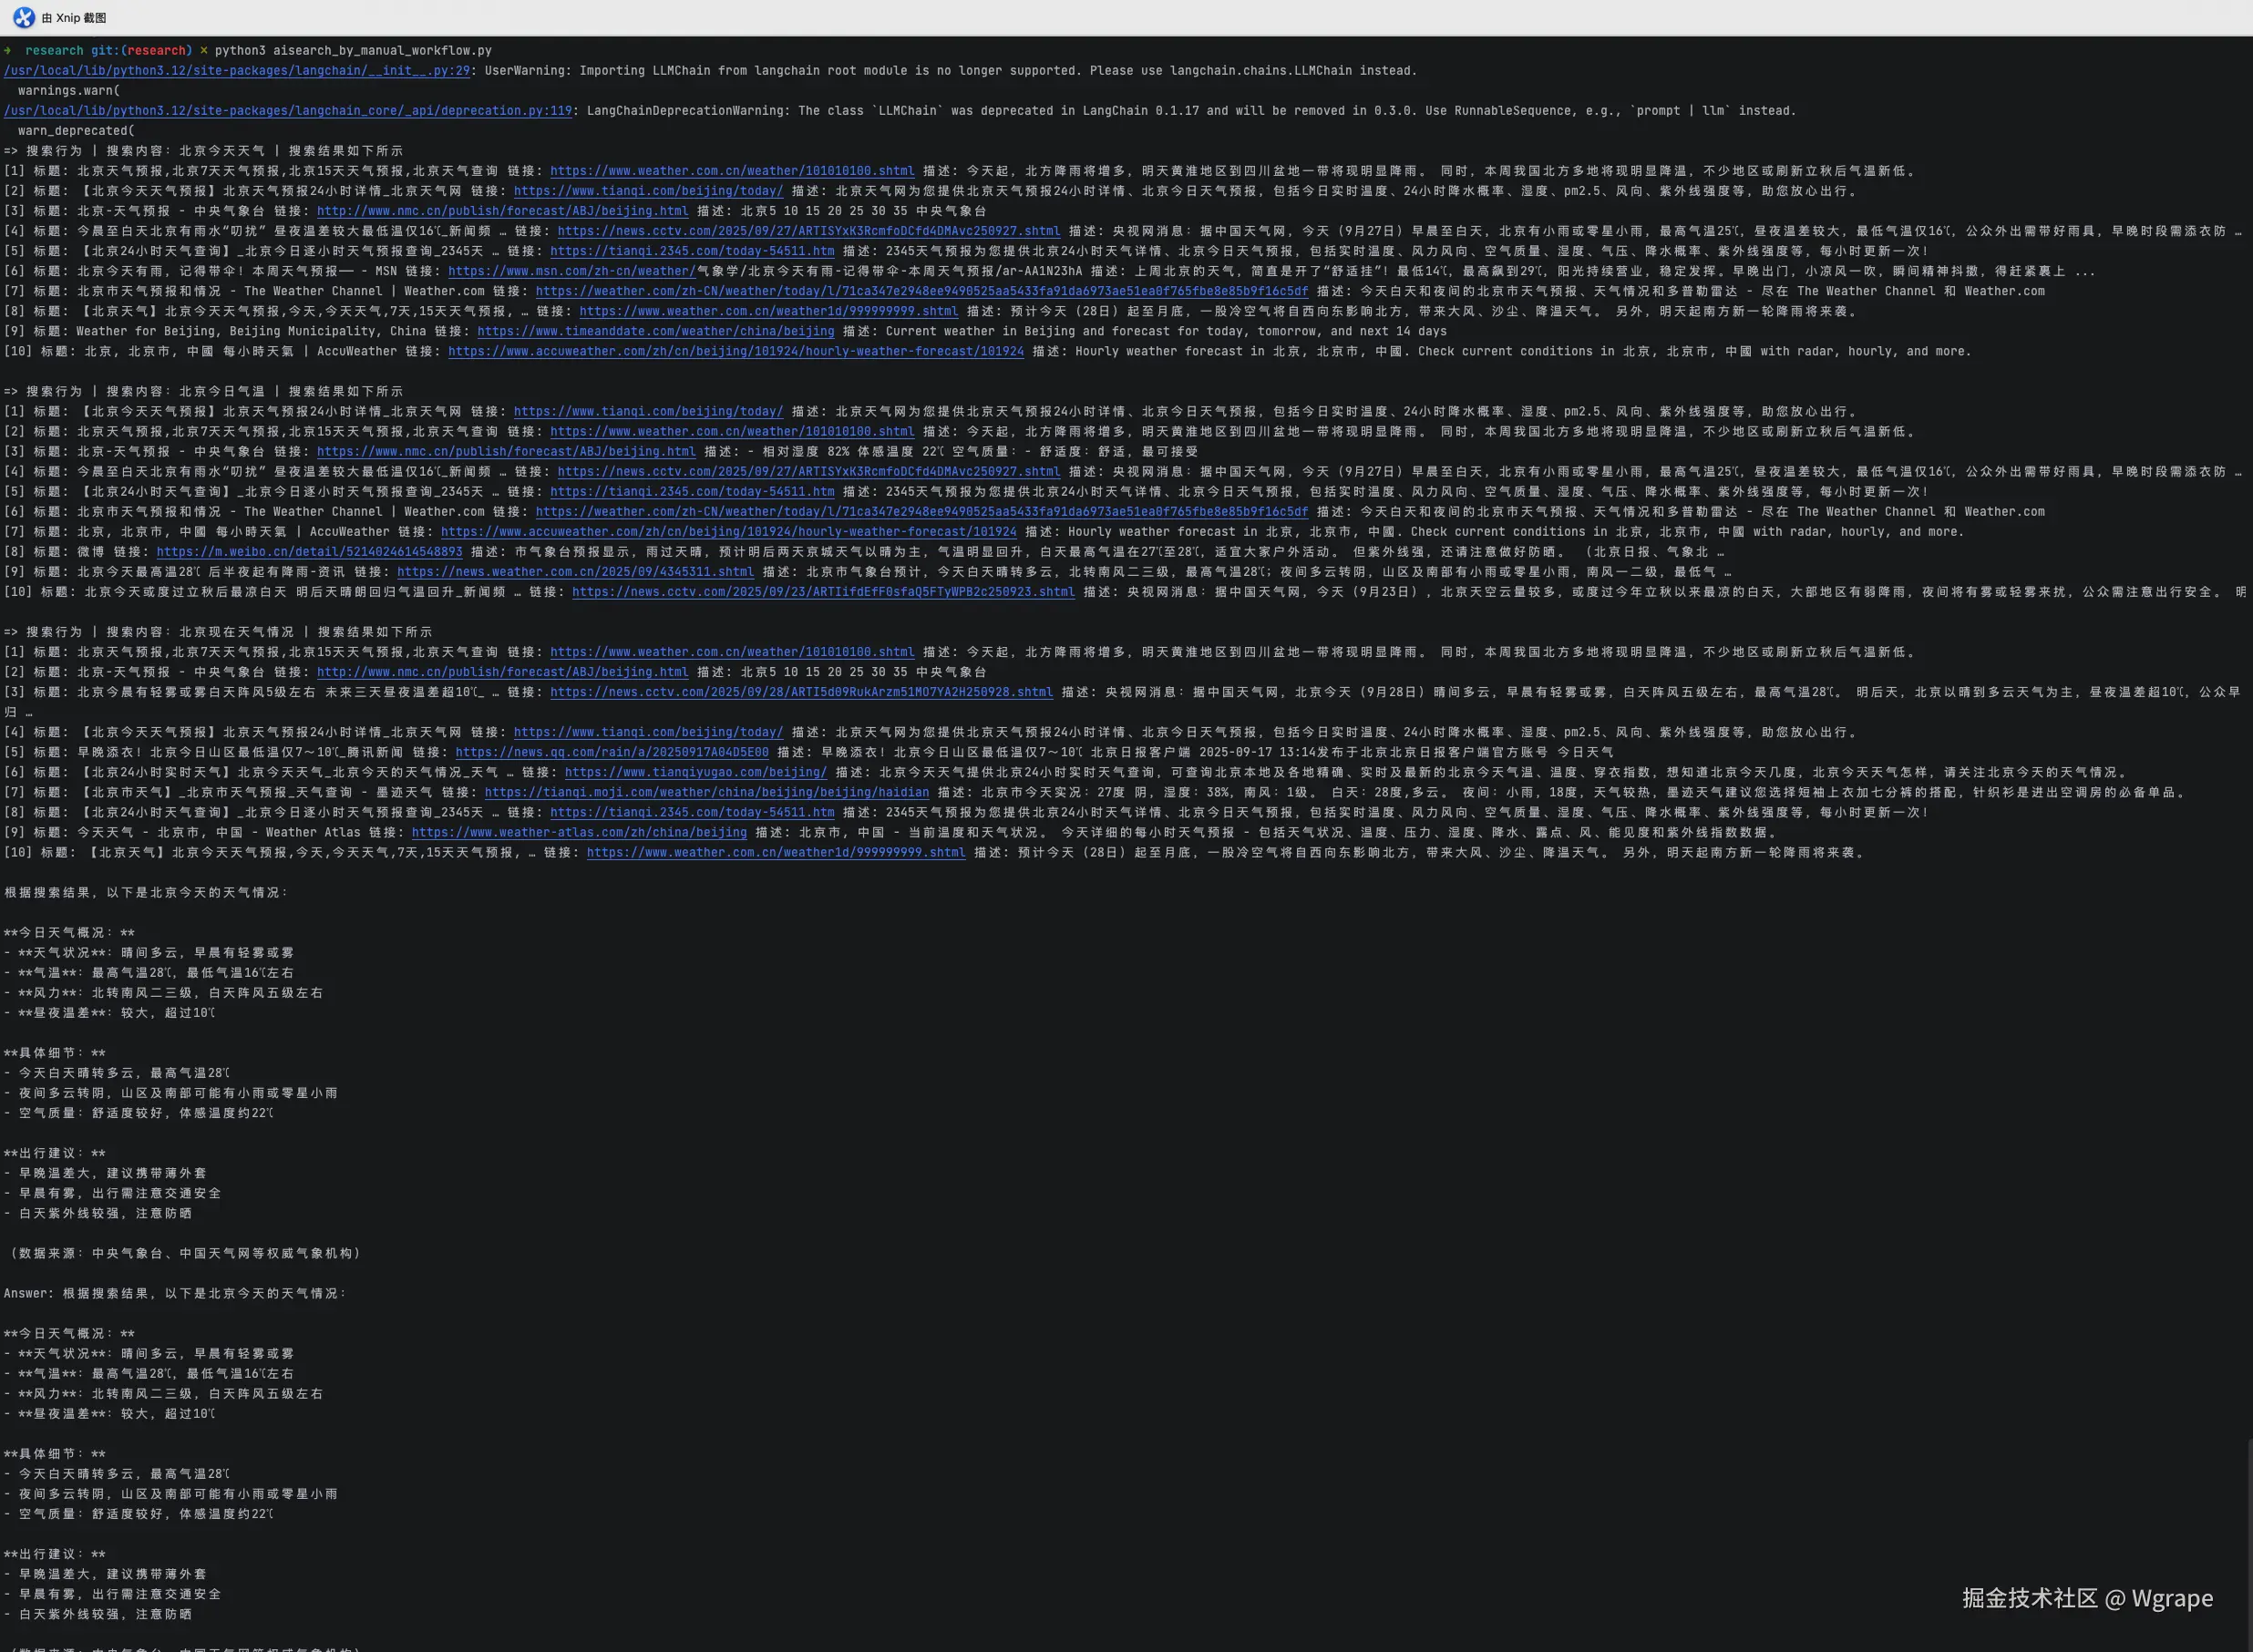Open the m.weibo.cn detail link
Screen dimensions: 2253x1652
point(309,552)
